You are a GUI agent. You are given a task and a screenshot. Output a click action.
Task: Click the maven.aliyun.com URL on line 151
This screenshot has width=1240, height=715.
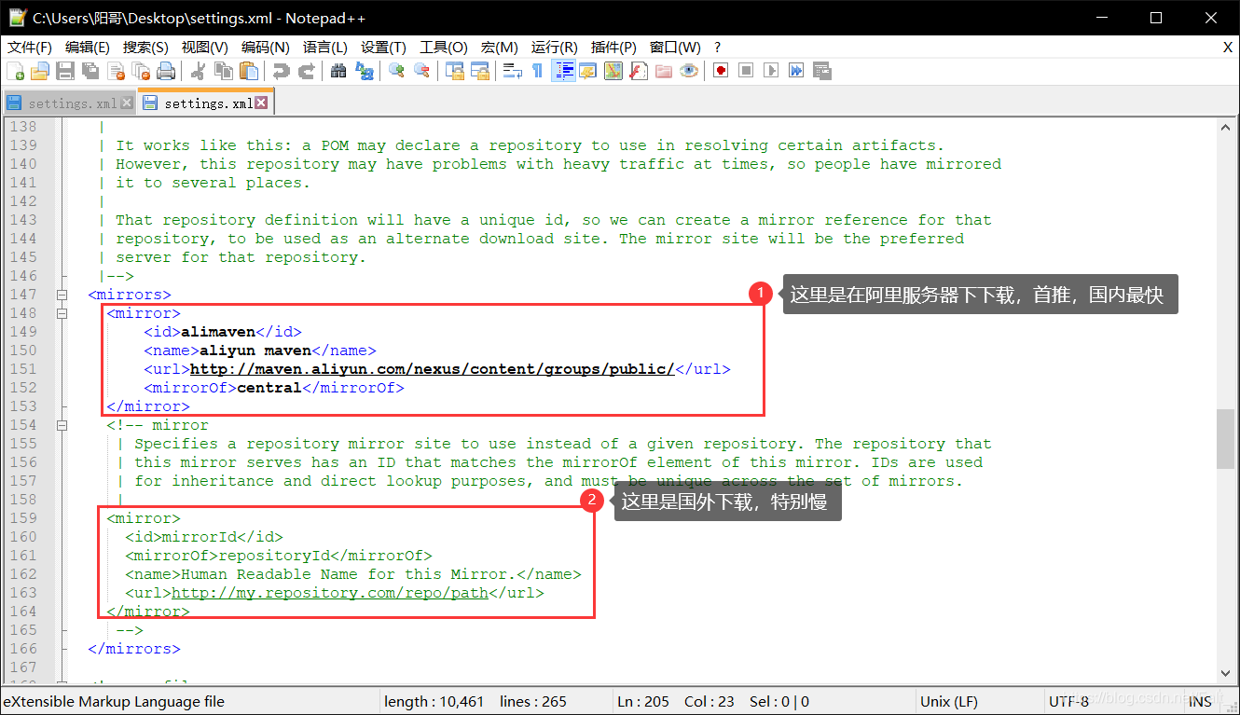[432, 369]
